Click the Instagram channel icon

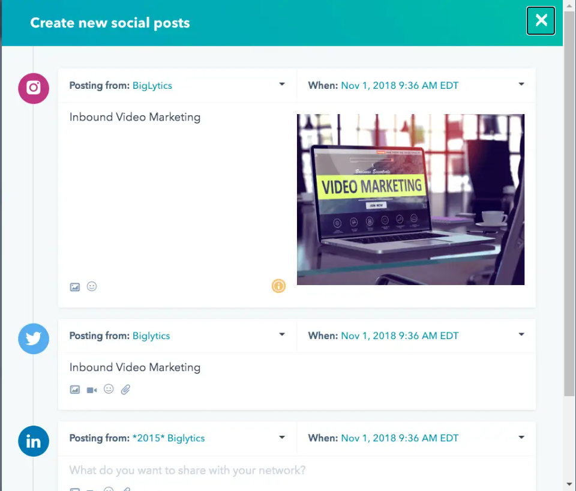[x=34, y=88]
